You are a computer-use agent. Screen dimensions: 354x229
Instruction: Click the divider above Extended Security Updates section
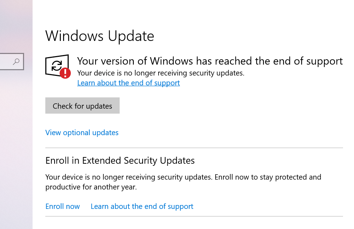194,148
